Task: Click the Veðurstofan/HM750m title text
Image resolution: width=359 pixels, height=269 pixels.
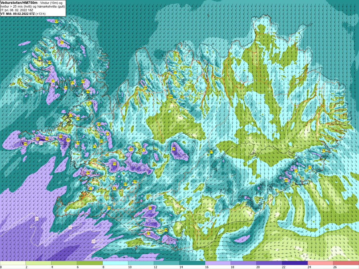Action: (19, 3)
